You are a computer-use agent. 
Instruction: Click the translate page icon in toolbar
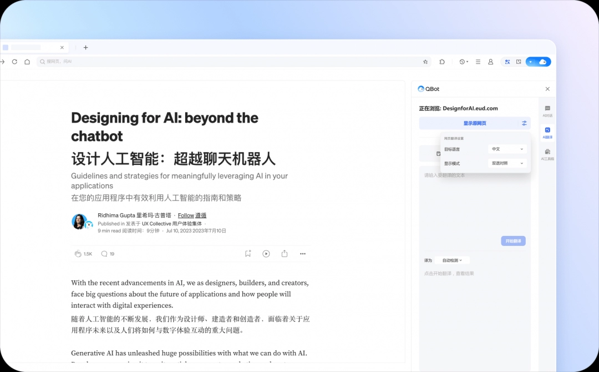pyautogui.click(x=507, y=62)
